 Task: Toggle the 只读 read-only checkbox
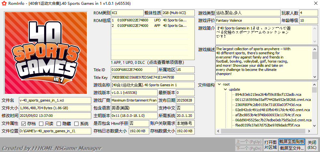[41, 124]
